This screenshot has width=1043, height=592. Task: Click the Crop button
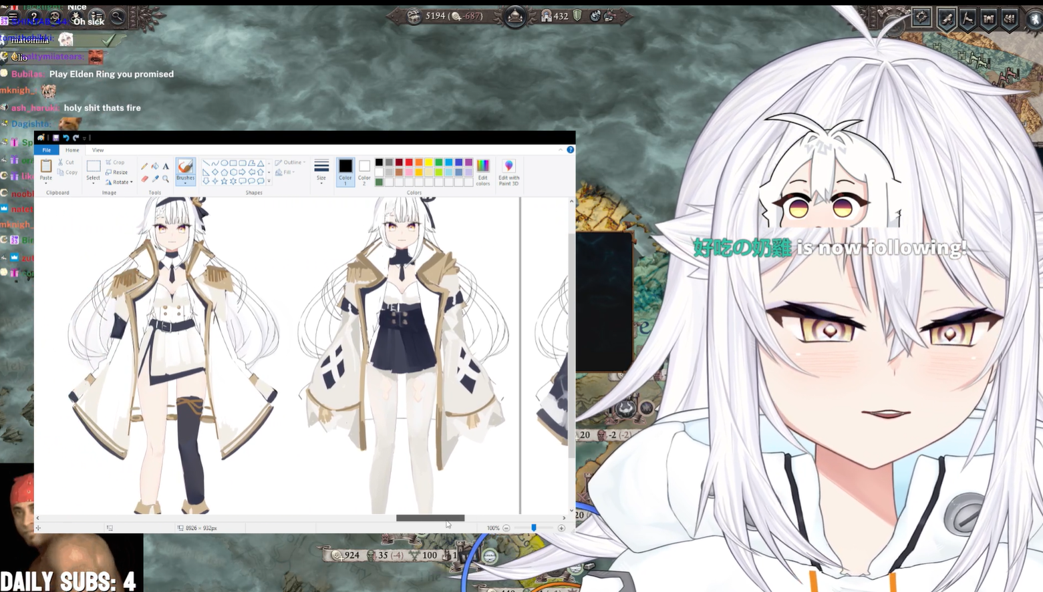point(115,162)
